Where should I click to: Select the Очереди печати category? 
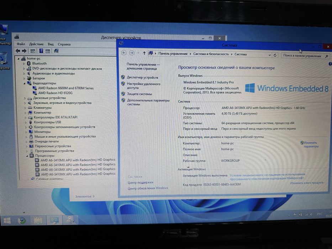[47, 141]
